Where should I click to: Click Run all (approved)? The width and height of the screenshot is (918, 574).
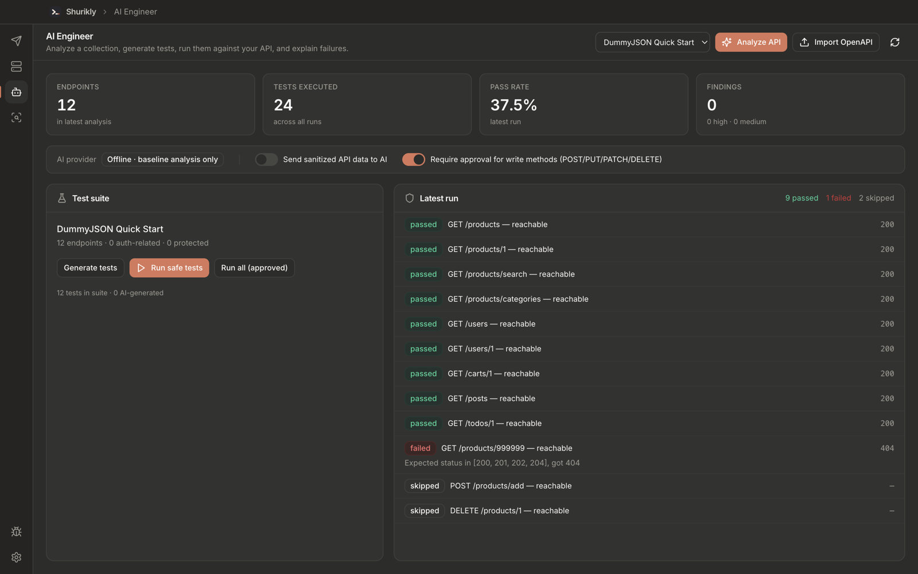(x=254, y=268)
